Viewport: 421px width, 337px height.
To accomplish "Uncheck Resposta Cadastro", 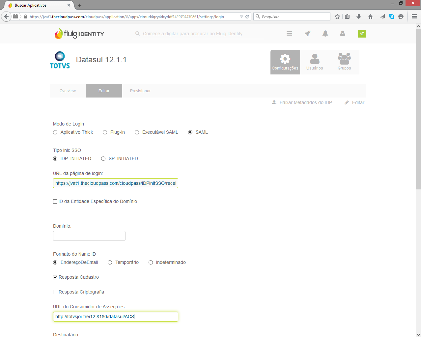I will (55, 277).
